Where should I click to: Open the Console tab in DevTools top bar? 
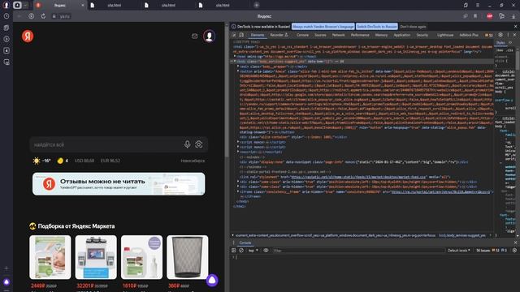click(302, 35)
